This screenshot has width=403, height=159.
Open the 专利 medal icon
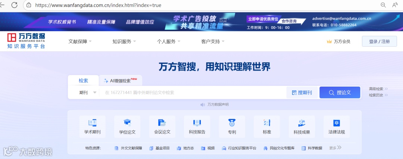pyautogui.click(x=232, y=123)
